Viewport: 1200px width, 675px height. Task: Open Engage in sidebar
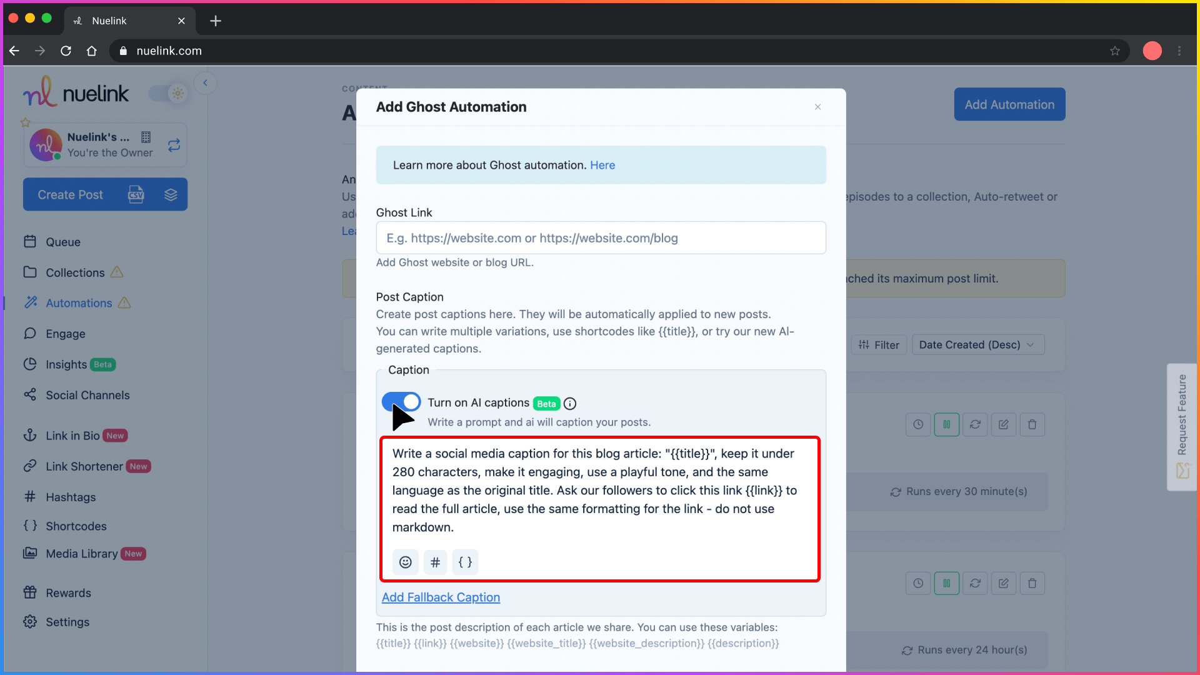(64, 334)
